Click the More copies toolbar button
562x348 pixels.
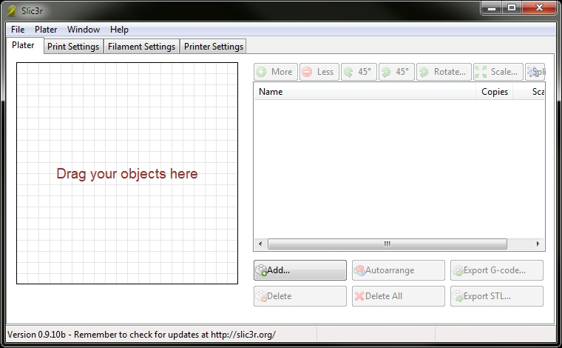(276, 72)
